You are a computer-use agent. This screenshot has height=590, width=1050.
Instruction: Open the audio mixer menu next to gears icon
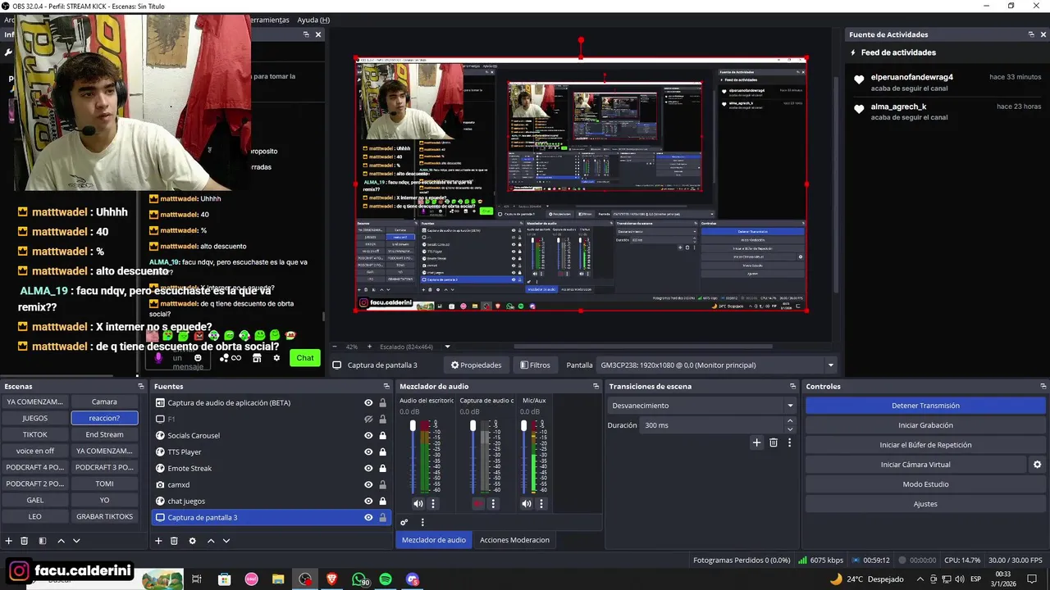pos(422,522)
